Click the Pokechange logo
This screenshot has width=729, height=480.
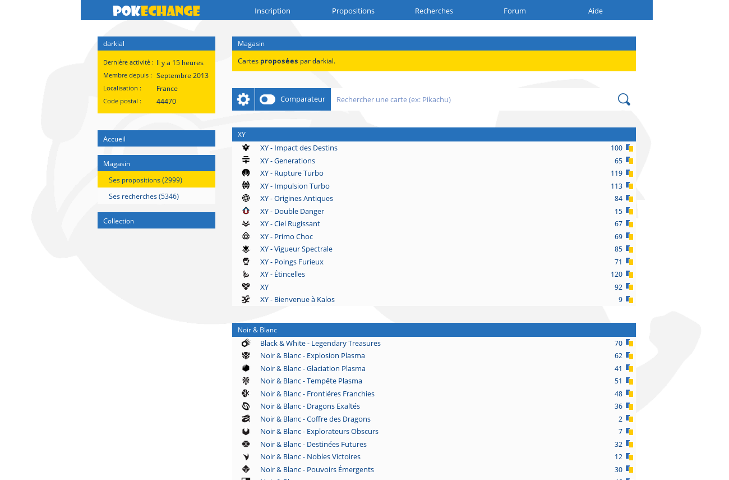(x=156, y=11)
